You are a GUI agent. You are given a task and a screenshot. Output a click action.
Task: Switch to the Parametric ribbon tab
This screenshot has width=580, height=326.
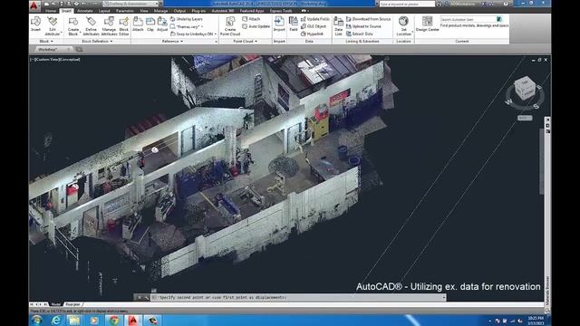125,11
